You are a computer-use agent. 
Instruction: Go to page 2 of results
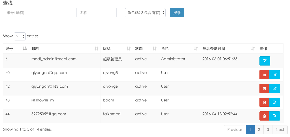(259, 130)
